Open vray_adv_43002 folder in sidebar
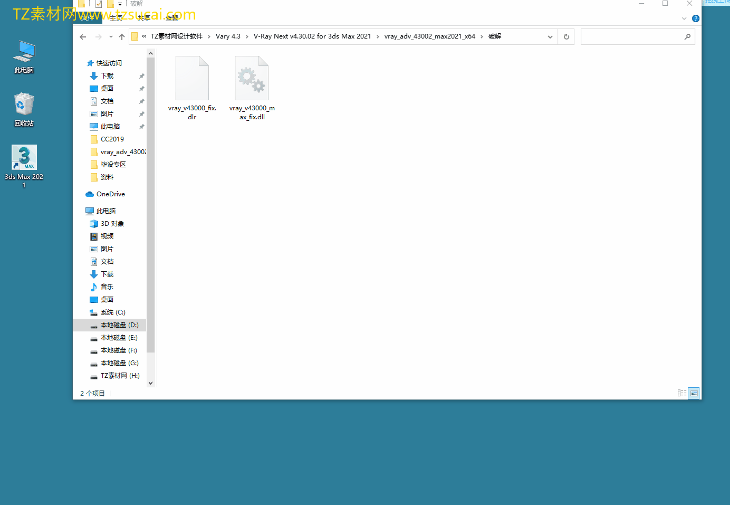 [x=118, y=152]
